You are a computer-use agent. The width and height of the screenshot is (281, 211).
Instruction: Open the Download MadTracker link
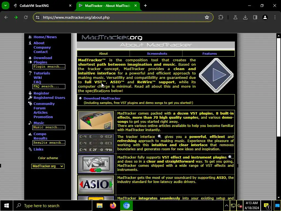102,98
